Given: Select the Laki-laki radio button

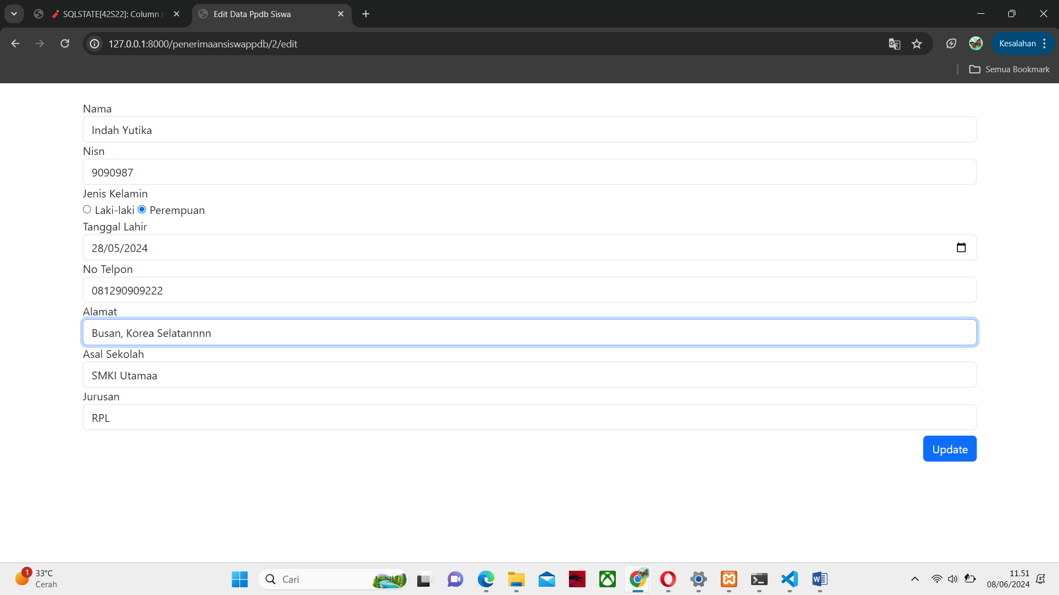Looking at the screenshot, I should tap(87, 210).
